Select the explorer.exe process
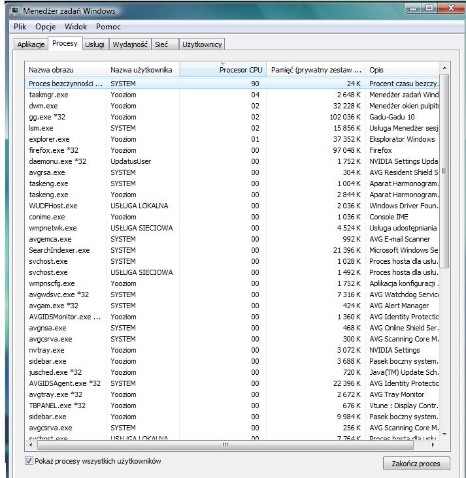Screen dimensions: 466x478 [x=233, y=139]
